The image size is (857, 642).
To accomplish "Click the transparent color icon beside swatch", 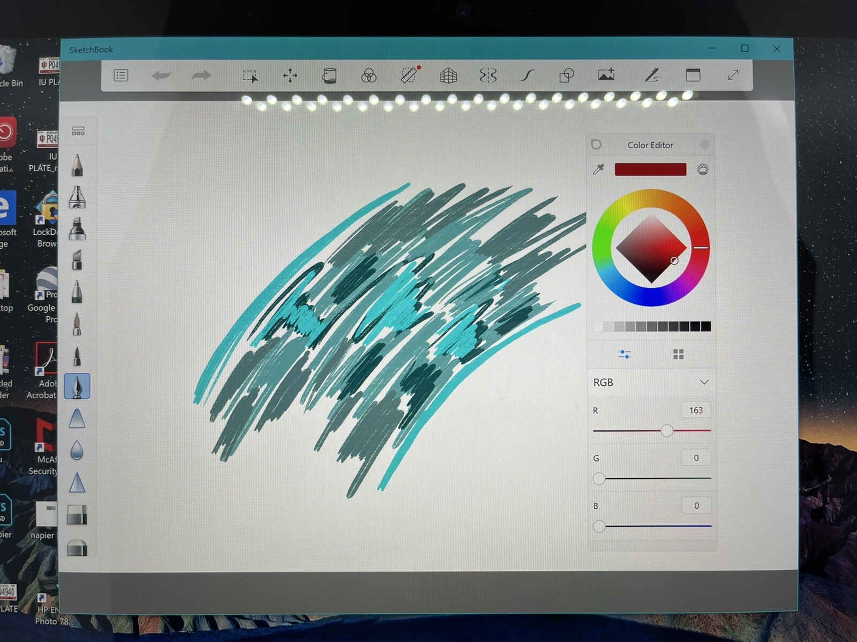I will [703, 170].
